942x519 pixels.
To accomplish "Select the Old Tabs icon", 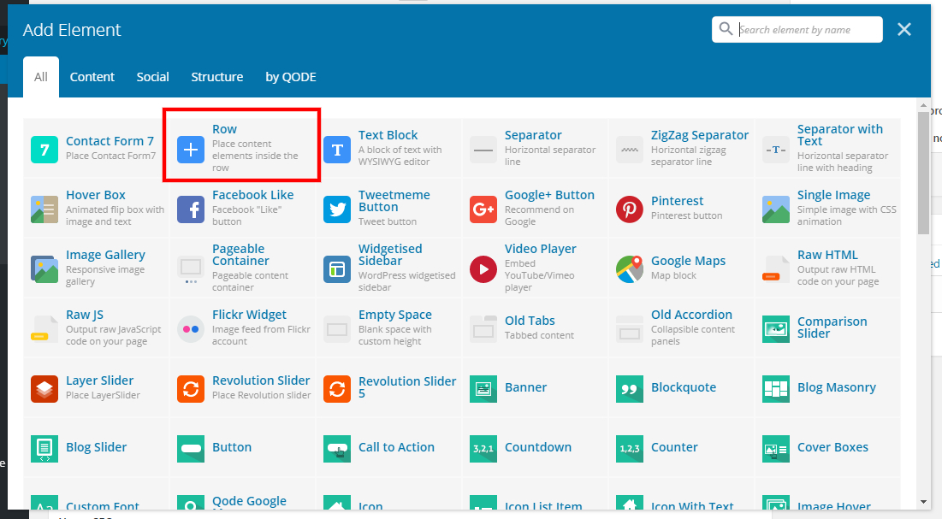I will [483, 329].
